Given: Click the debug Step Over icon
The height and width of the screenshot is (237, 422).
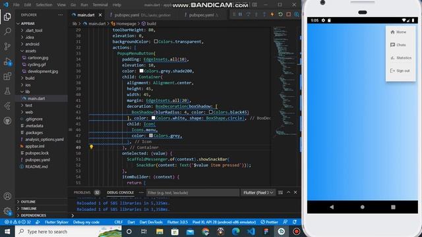Looking at the screenshot, I should tap(248, 14).
